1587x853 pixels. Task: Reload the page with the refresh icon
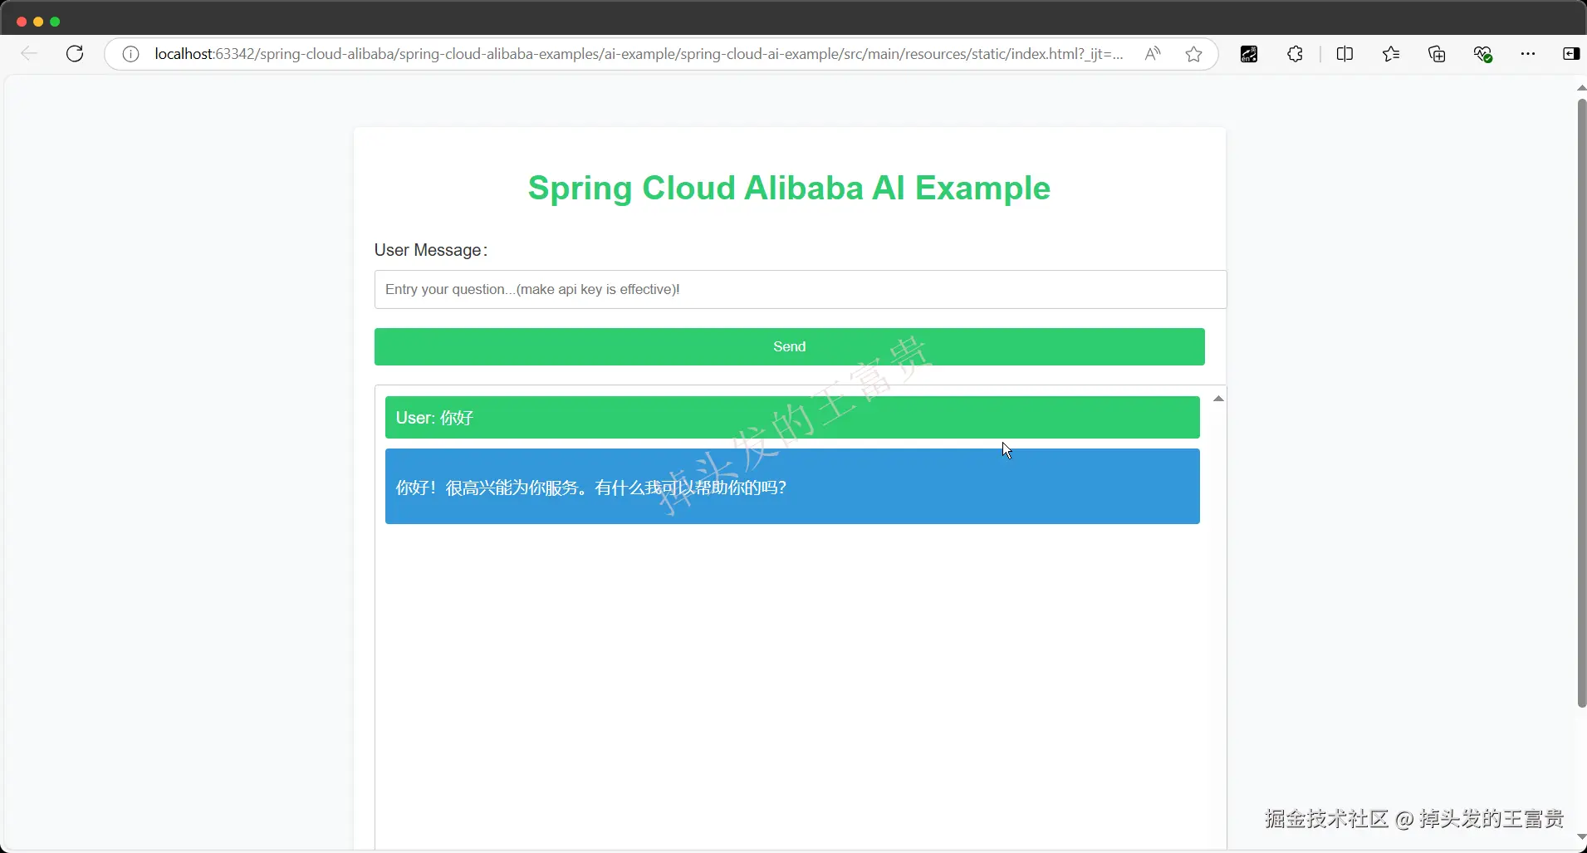pyautogui.click(x=75, y=54)
